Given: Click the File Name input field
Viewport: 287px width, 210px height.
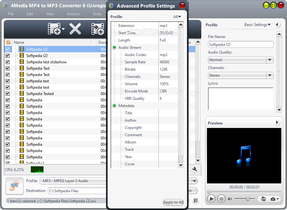Looking at the screenshot, I should point(241,44).
